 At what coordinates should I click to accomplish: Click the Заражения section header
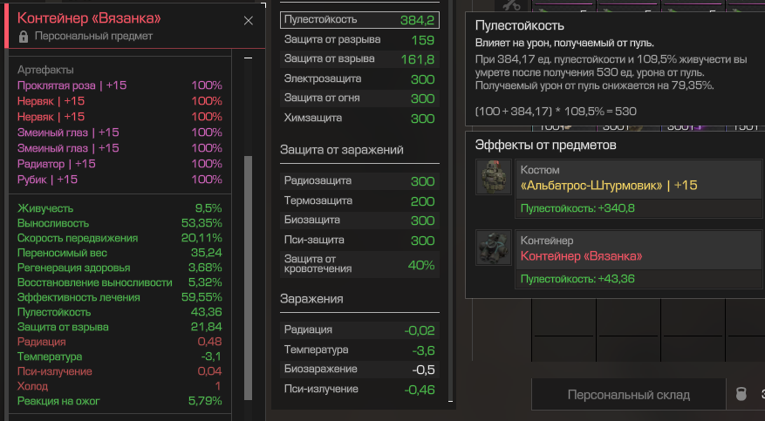coord(311,299)
